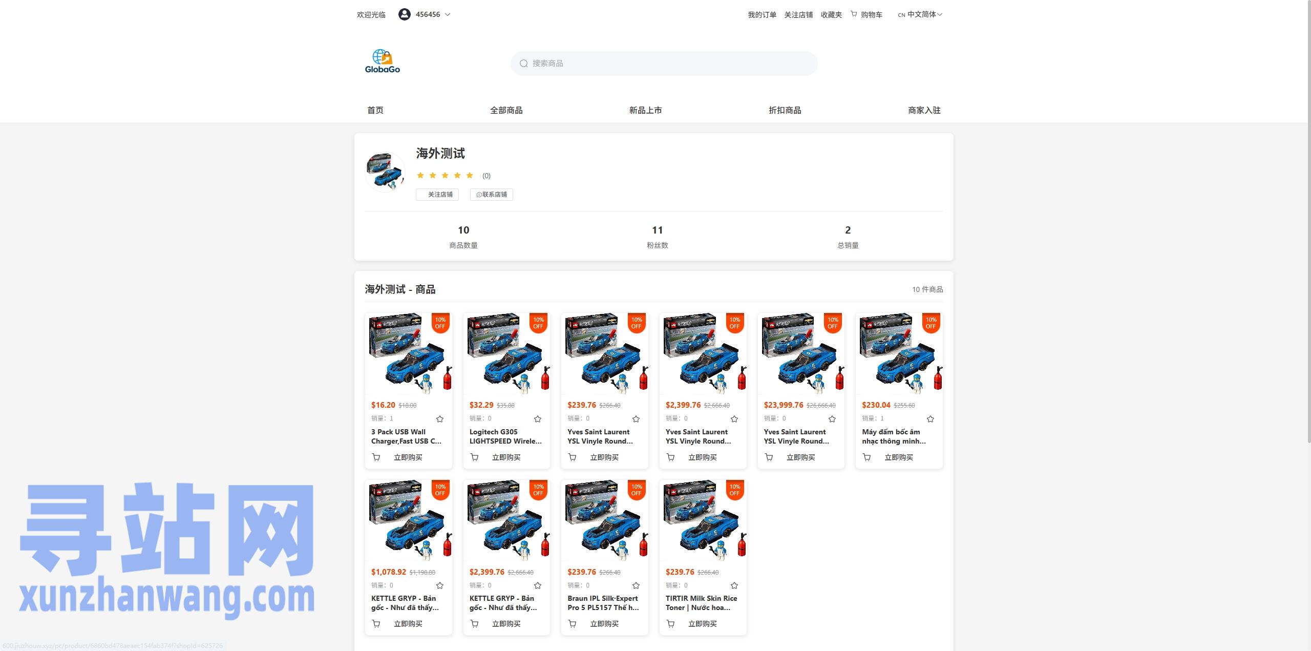Click the cart icon on the $23,999.76 Yves Saint Laurent card
This screenshot has width=1311, height=651.
coord(769,457)
